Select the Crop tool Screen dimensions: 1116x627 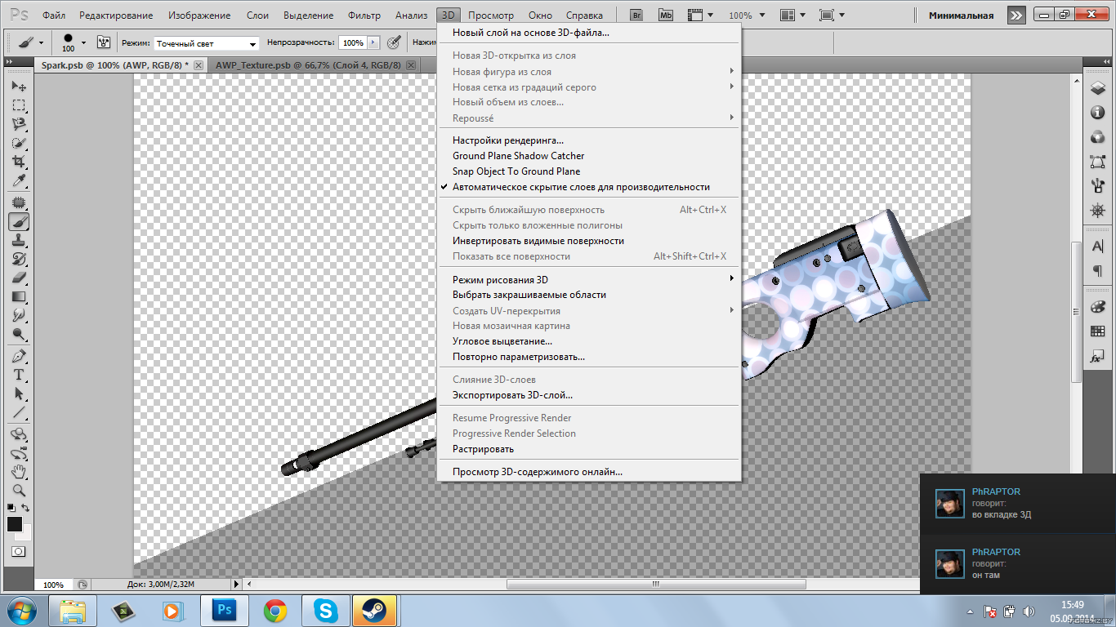[x=19, y=162]
